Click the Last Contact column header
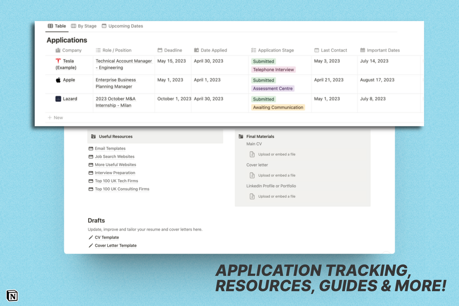Screen dimensions: 459x306 tap(331, 50)
